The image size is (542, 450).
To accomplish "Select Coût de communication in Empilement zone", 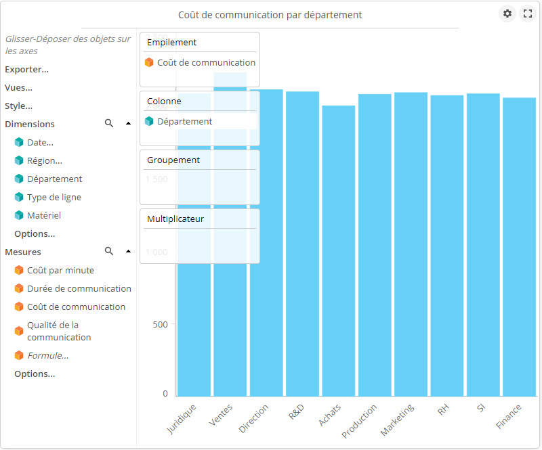I will point(206,62).
